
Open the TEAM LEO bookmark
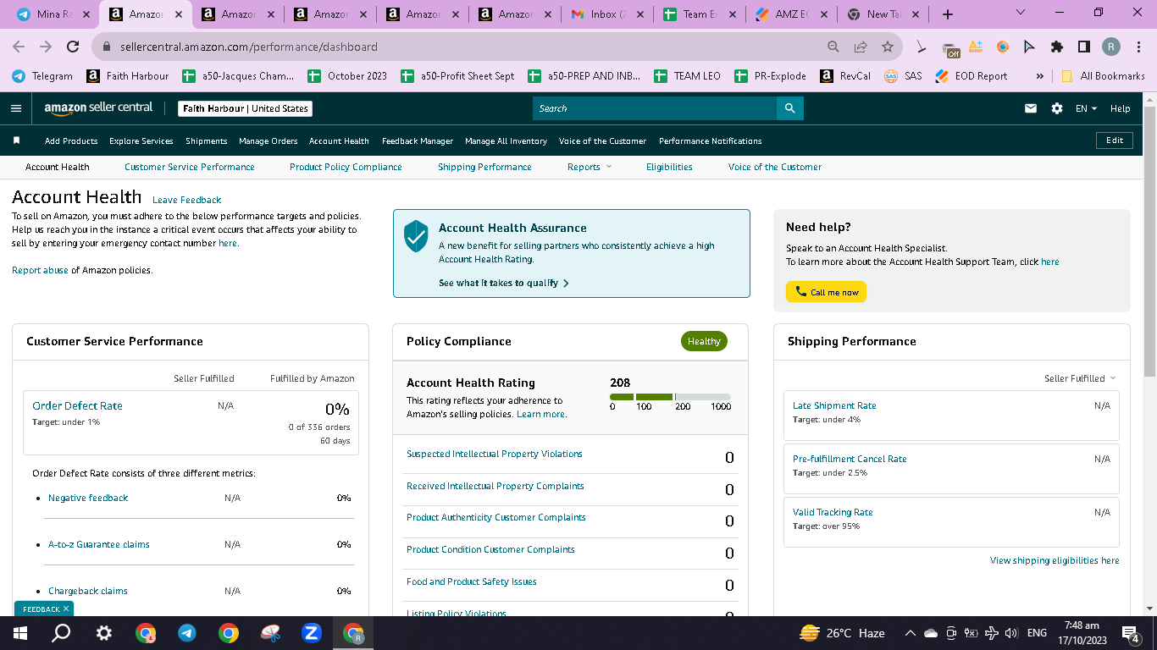(688, 76)
